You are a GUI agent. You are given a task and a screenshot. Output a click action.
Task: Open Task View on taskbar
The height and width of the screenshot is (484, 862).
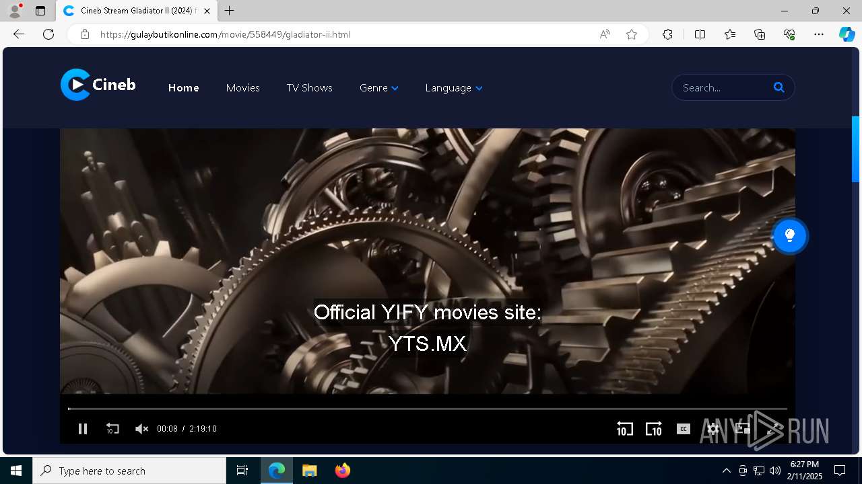pos(242,471)
